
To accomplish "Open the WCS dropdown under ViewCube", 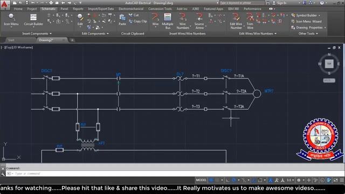I will tap(329, 80).
